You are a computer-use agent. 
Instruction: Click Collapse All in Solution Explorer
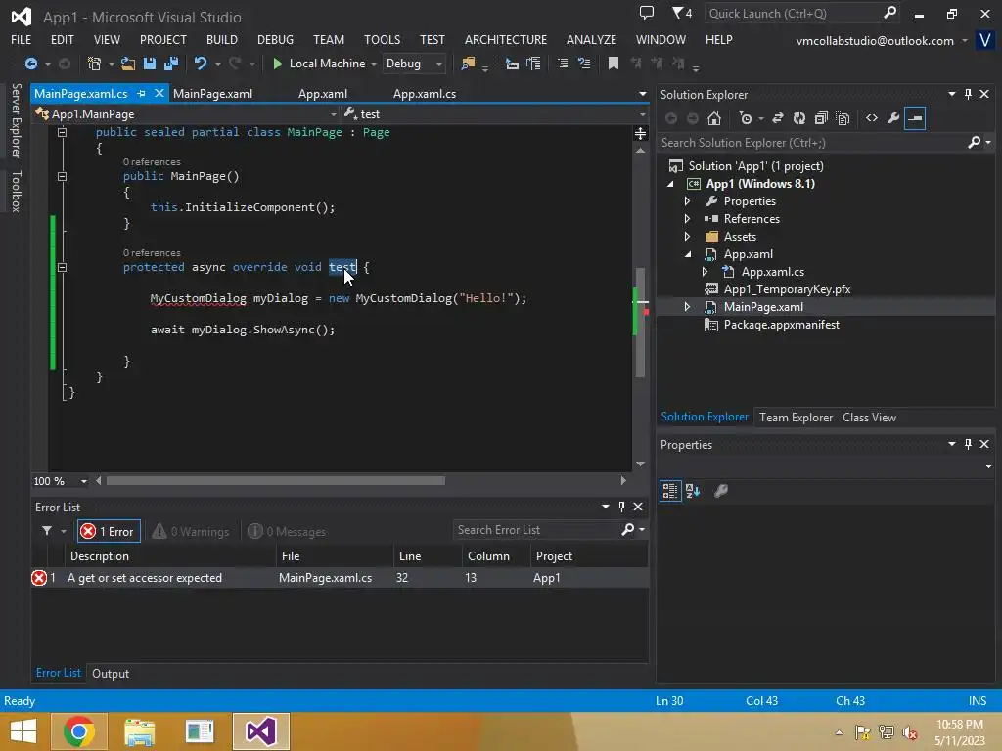(x=821, y=118)
